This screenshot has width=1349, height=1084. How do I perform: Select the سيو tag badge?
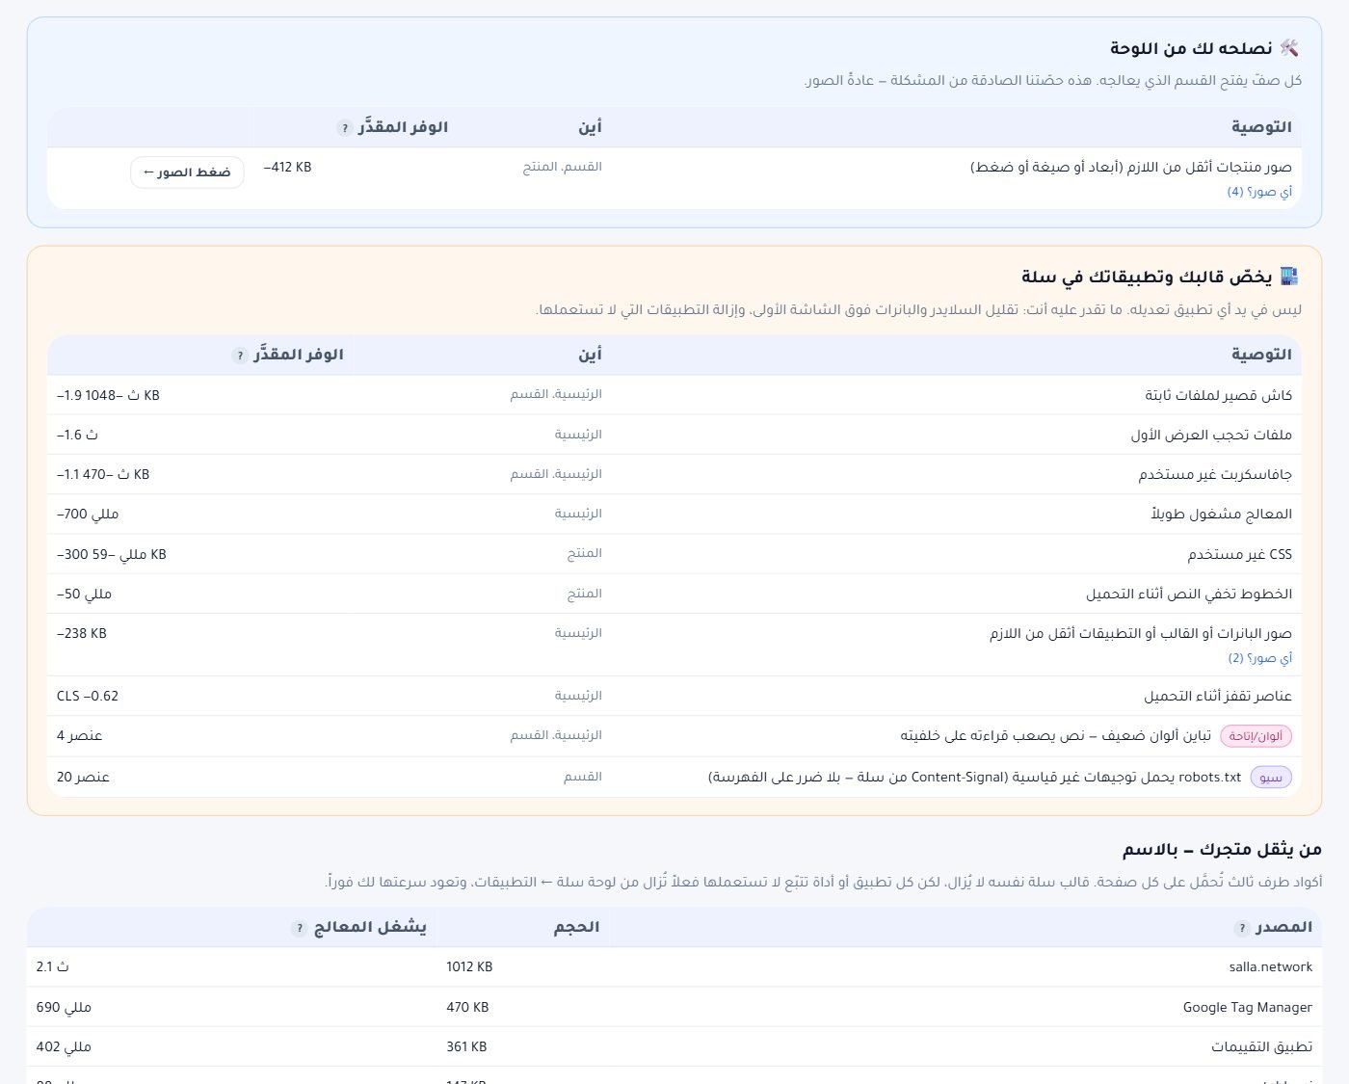pyautogui.click(x=1271, y=777)
